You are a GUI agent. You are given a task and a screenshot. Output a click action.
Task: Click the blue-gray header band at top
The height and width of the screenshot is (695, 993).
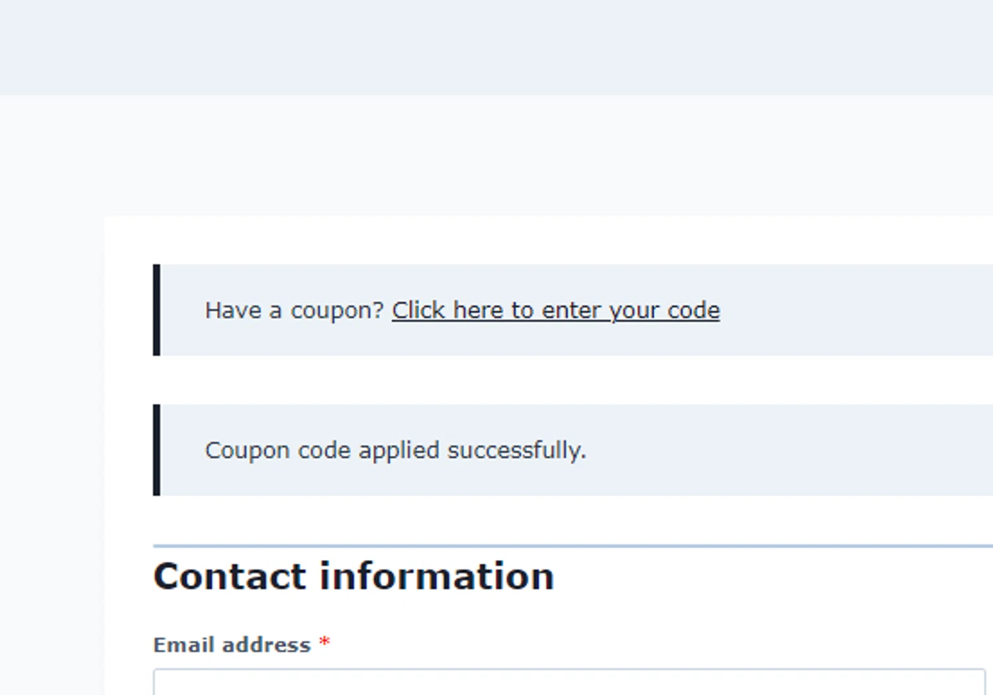[x=496, y=46]
